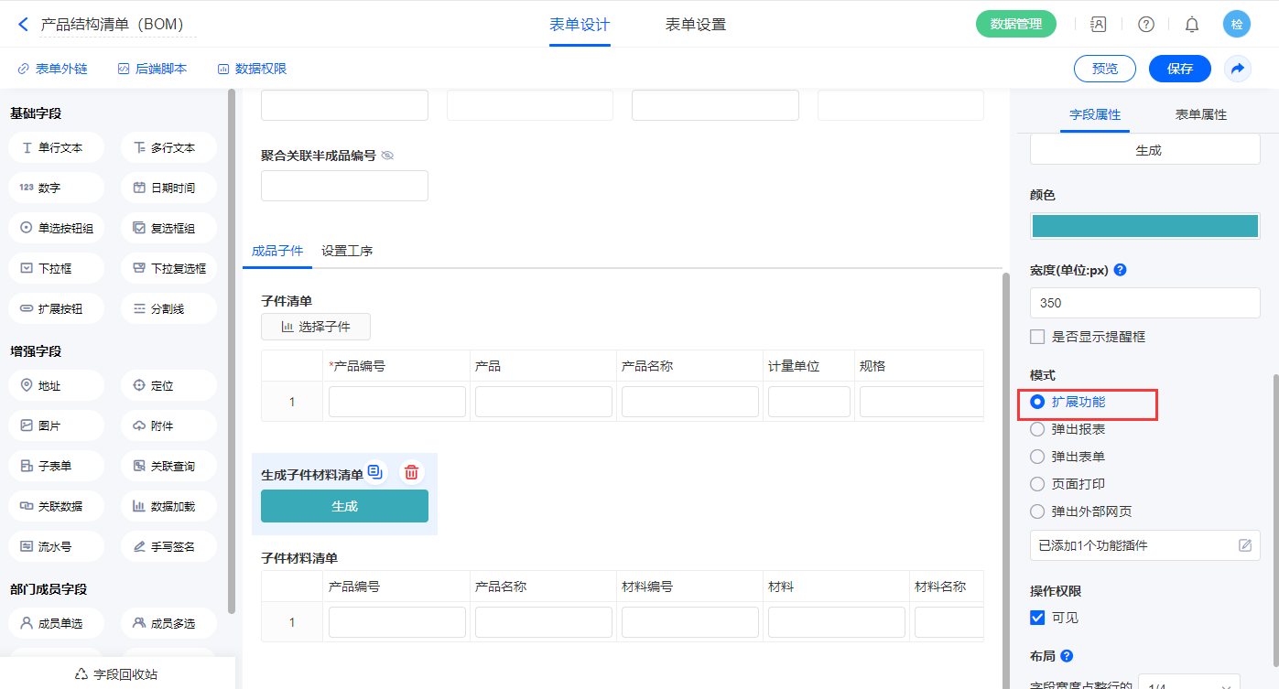Copy the 生成子件材料清单 field

[375, 472]
